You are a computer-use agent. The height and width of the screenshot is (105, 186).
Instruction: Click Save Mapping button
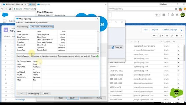(x=33, y=94)
